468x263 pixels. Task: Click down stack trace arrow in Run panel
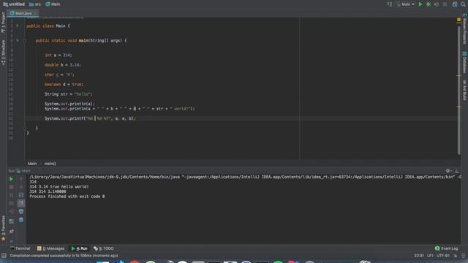point(21,187)
